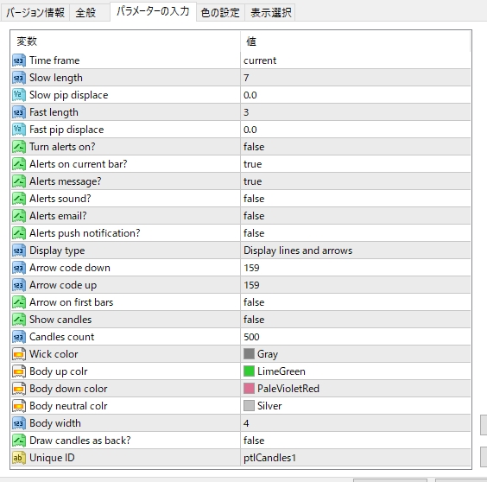Click the boolean icon beside Alerts push notification?
The image size is (487, 482).
19,233
